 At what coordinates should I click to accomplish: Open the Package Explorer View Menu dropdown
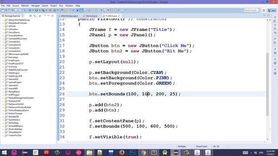tap(45, 16)
